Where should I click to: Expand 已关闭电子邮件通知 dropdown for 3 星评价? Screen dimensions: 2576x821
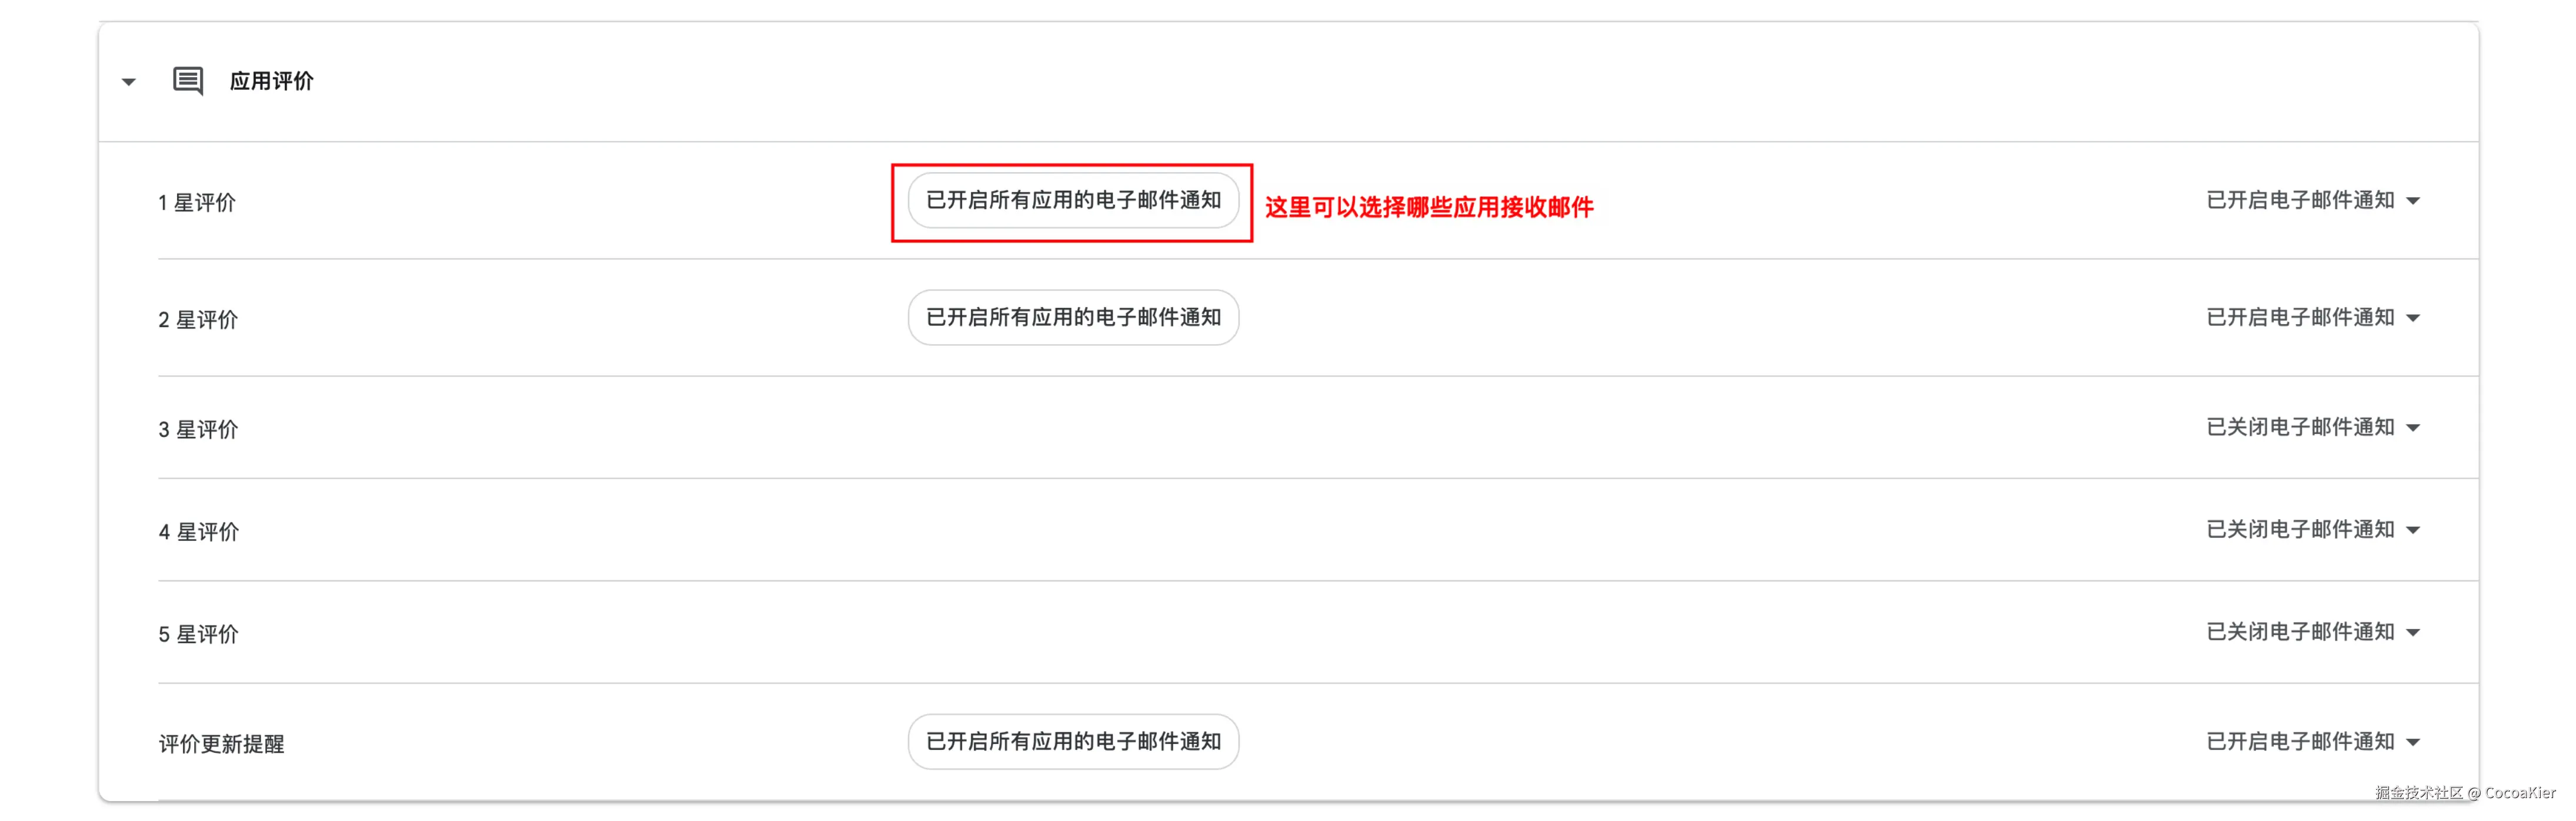tap(2312, 428)
